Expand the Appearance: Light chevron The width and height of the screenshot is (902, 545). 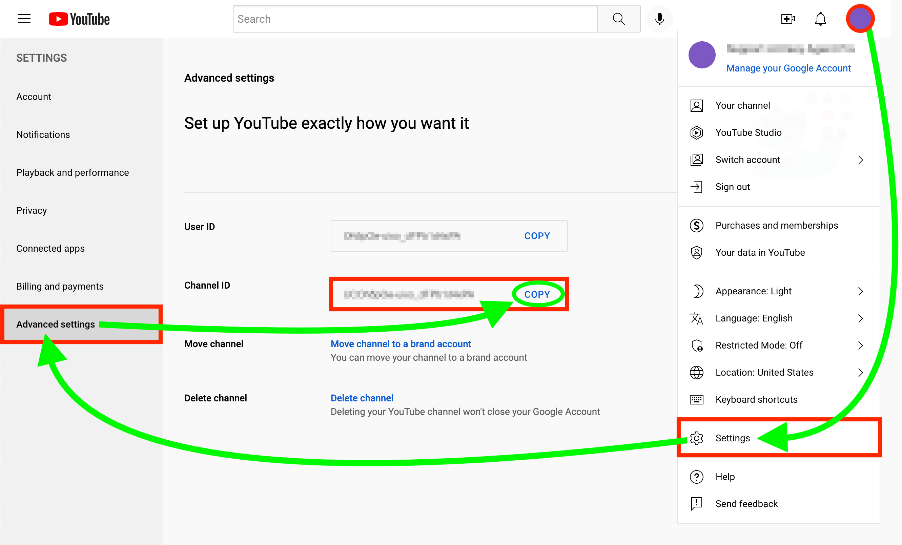(860, 291)
